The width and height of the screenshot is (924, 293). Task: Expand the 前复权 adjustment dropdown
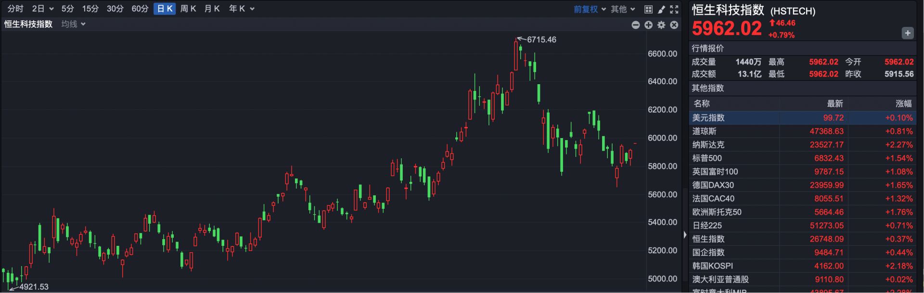pyautogui.click(x=590, y=9)
